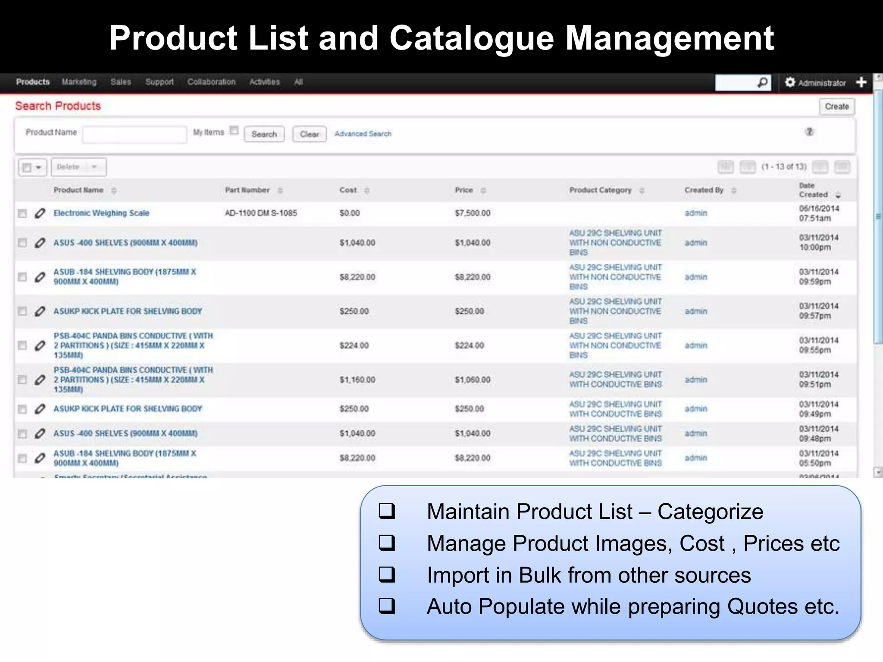Click the help question mark icon
The height and width of the screenshot is (662, 883).
pos(809,132)
